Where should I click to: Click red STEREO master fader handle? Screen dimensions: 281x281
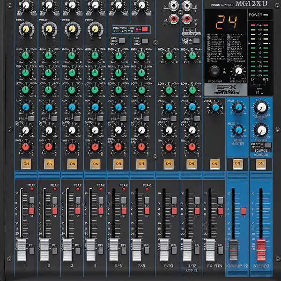(261, 250)
